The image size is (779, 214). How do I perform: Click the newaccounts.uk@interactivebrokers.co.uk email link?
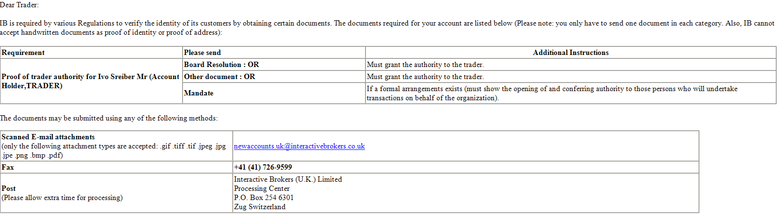(299, 146)
